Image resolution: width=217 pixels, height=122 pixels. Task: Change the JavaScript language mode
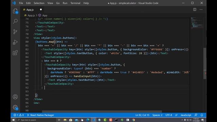tap(186, 115)
